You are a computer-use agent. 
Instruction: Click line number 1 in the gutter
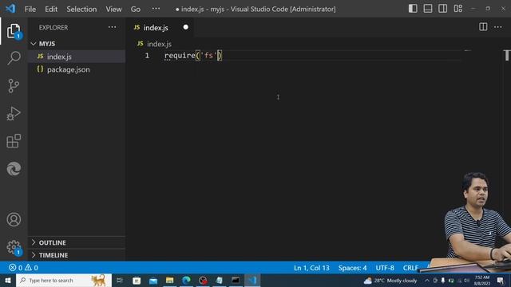(147, 56)
